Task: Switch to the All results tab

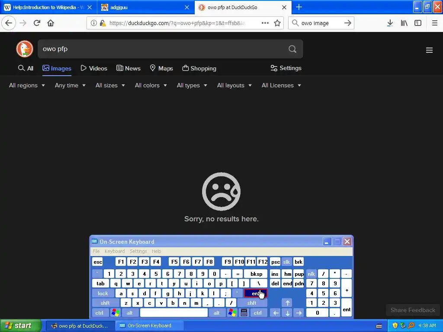Action: tap(26, 68)
